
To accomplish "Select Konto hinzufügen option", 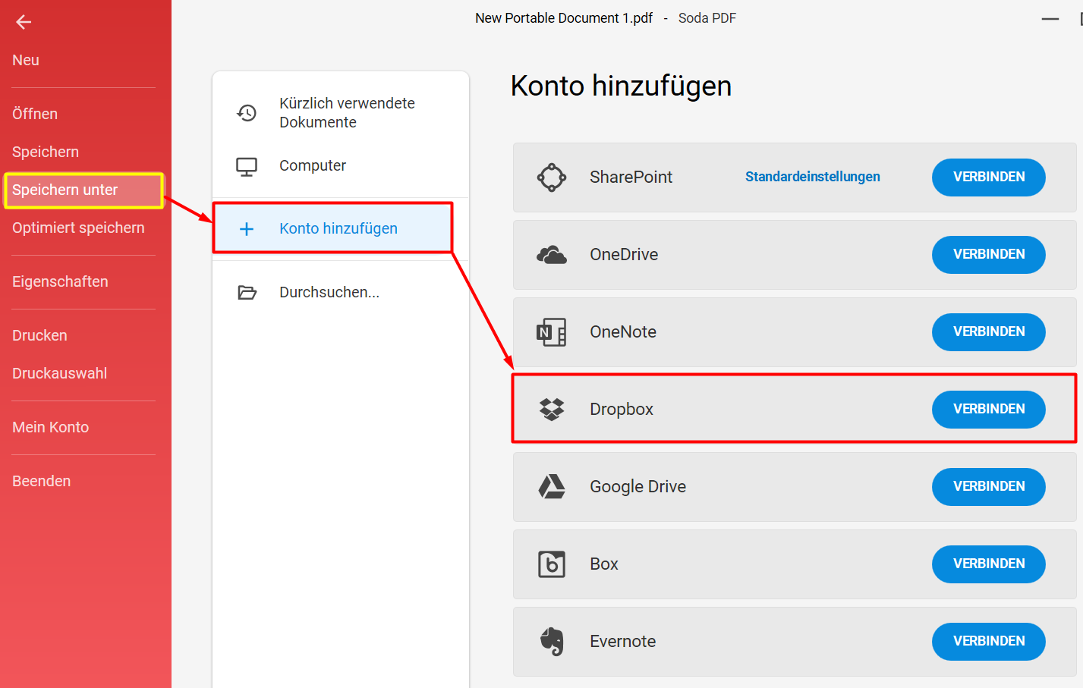I will pos(333,228).
